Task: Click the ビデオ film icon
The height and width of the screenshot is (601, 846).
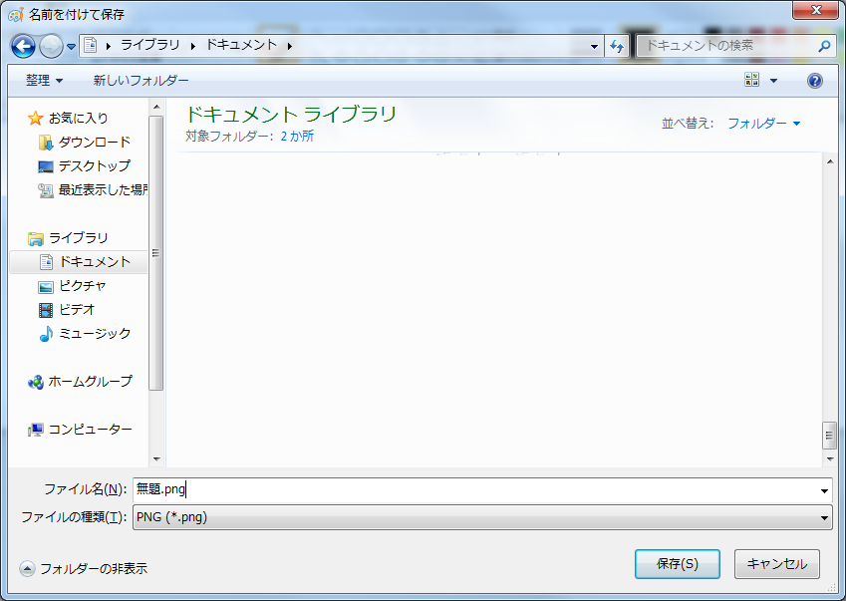Action: pyautogui.click(x=46, y=310)
